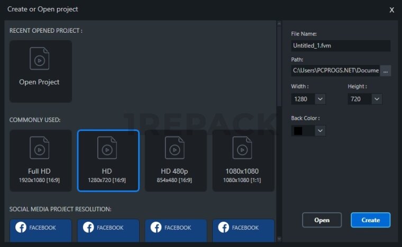This screenshot has height=247, width=402.
Task: Click the File Name input field
Action: (x=340, y=46)
